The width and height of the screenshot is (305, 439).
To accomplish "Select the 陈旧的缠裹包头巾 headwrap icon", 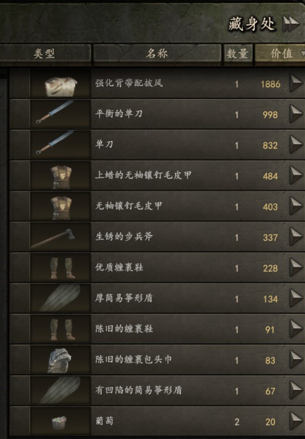I will (x=60, y=360).
